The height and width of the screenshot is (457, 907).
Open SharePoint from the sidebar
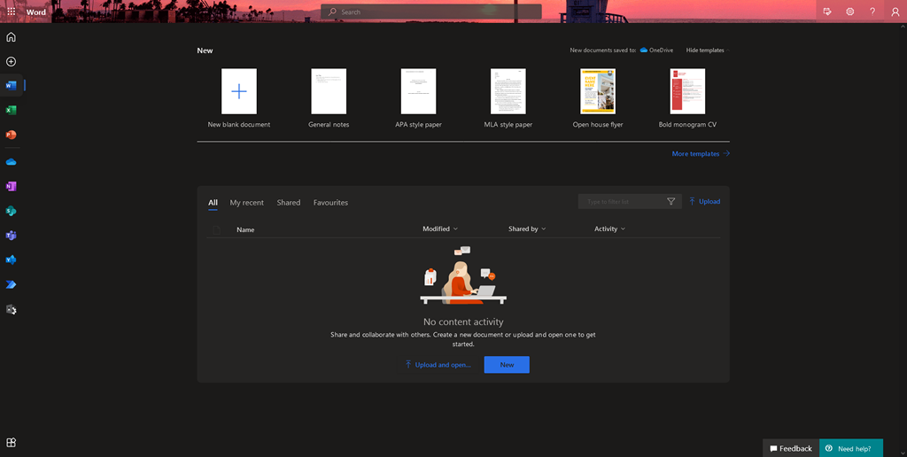[12, 212]
